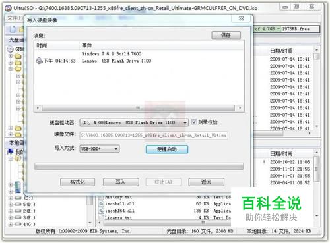
Task: Click the 便捷启动 button
Action: pos(167,149)
